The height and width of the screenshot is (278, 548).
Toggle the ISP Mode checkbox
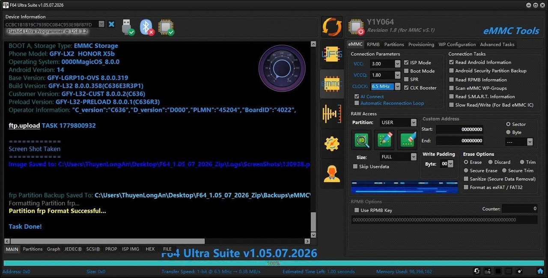(406, 63)
